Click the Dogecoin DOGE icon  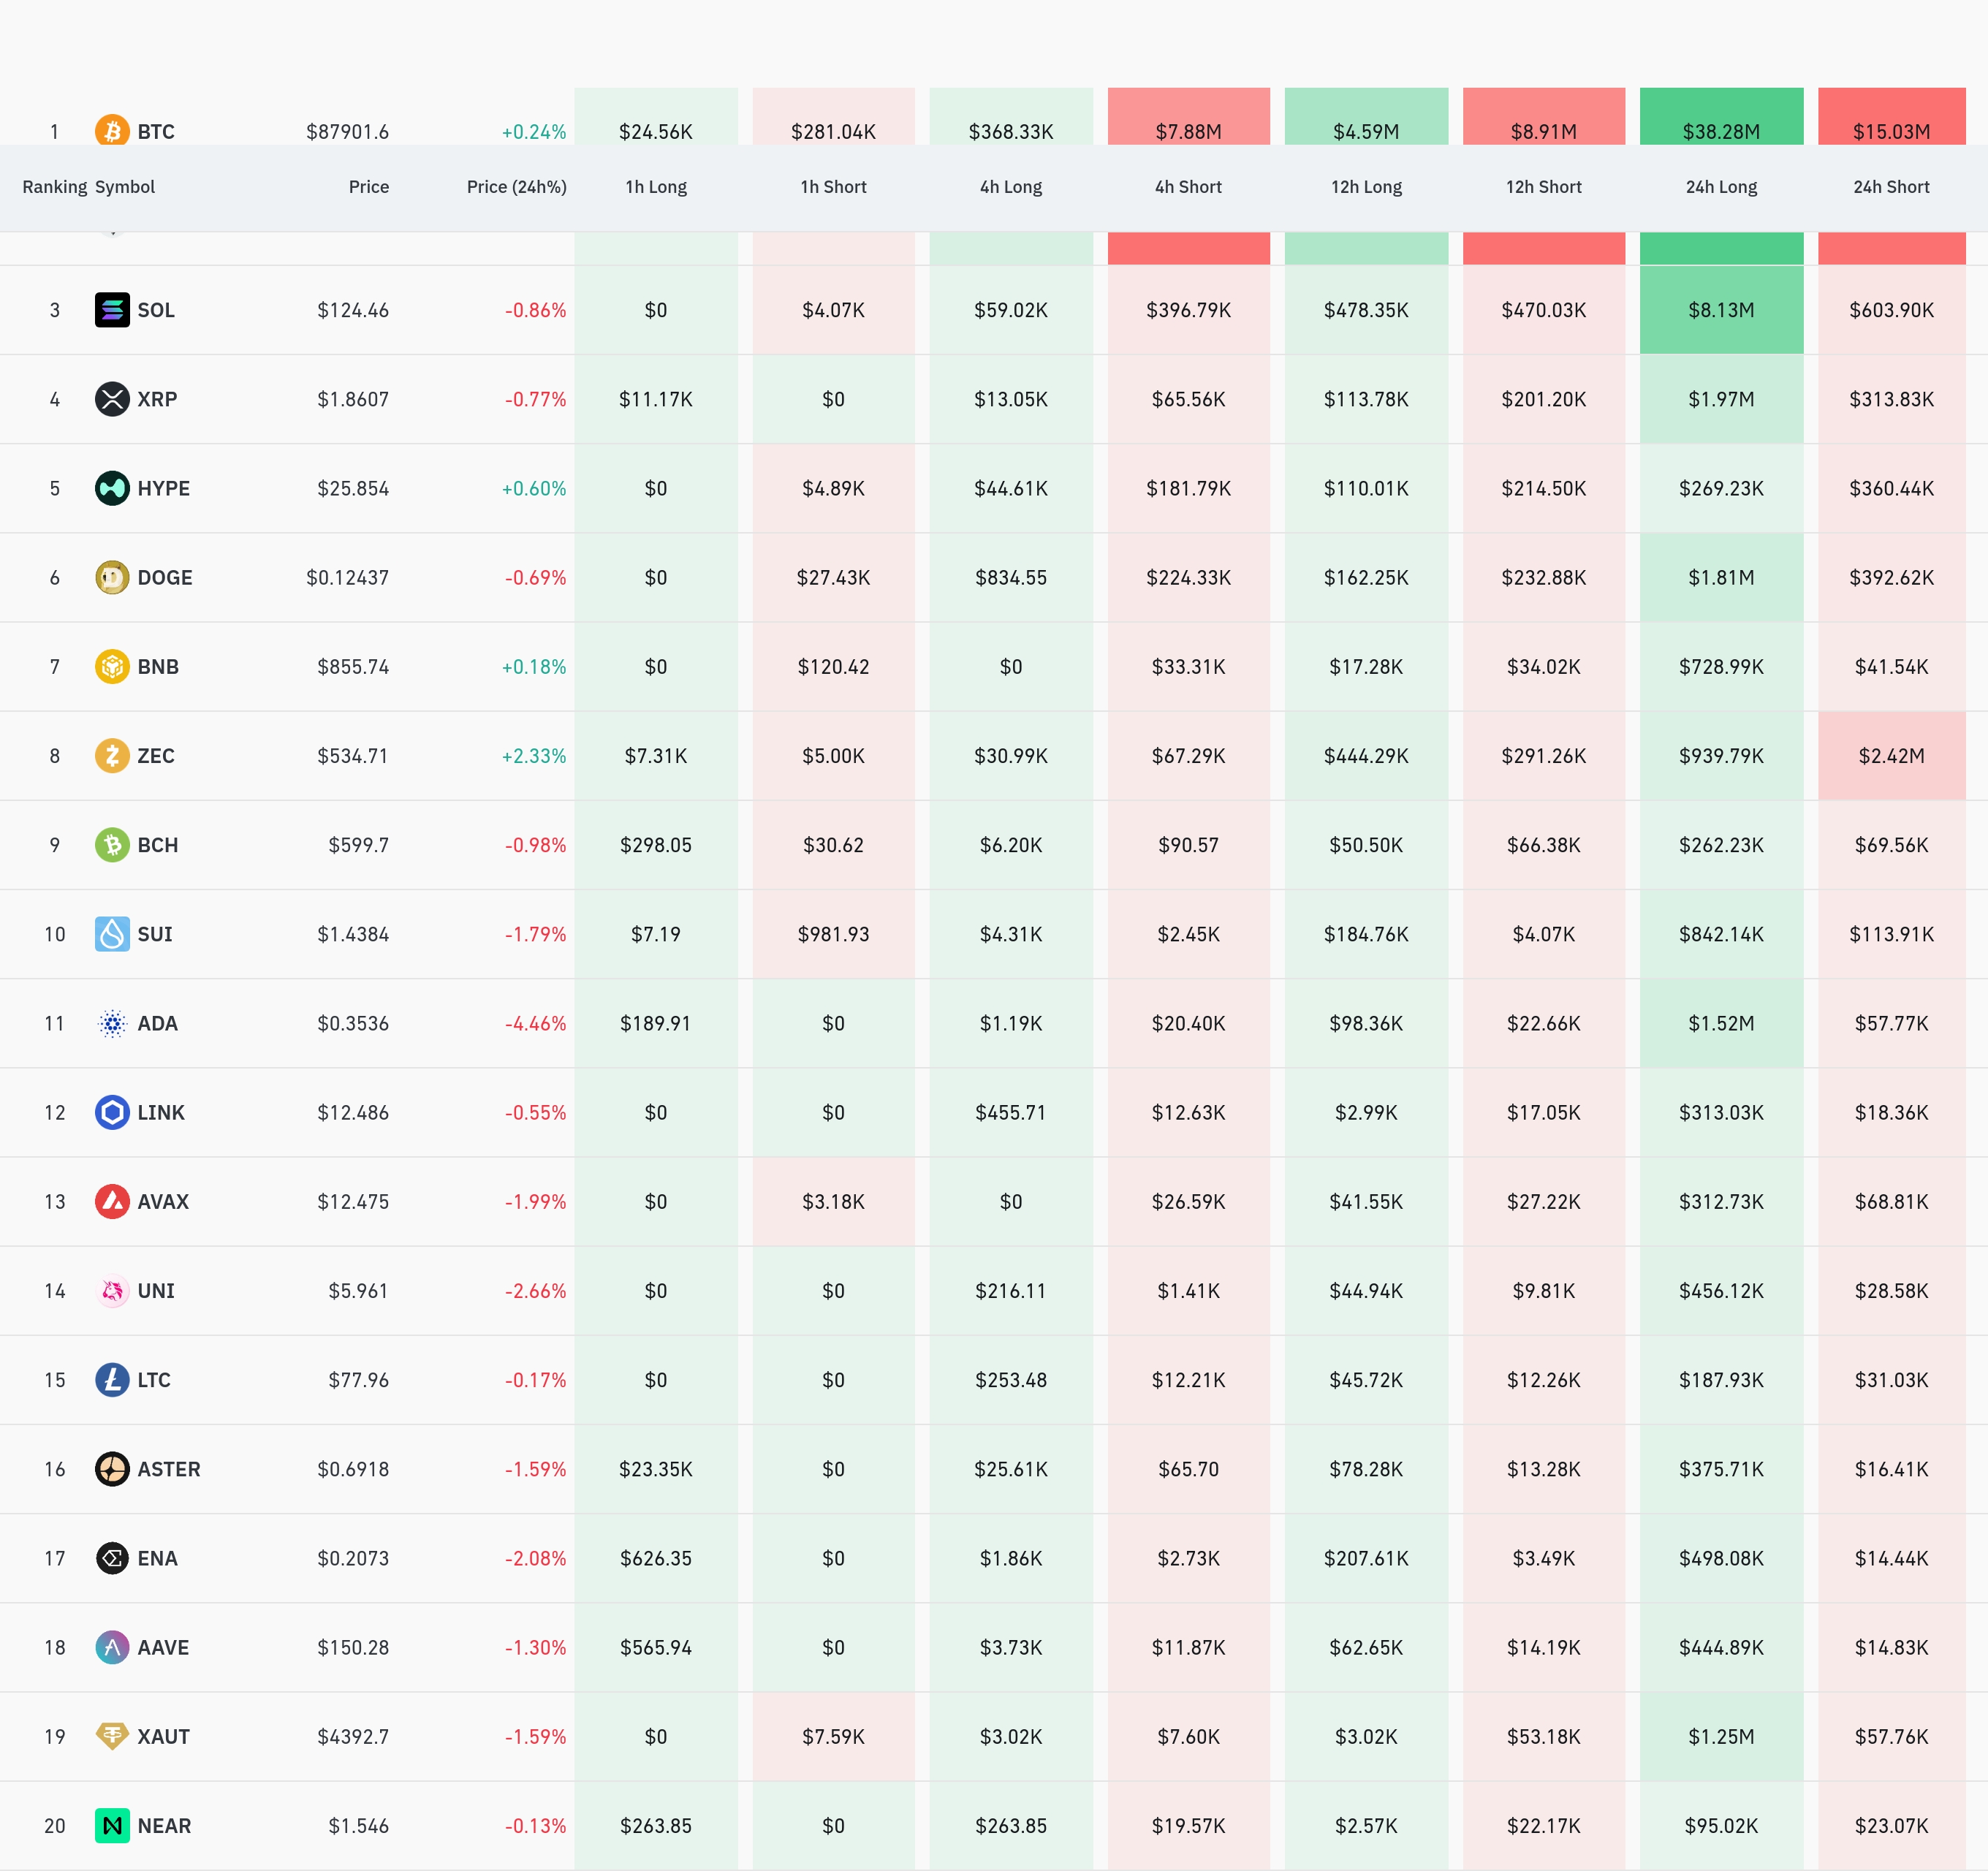tap(112, 577)
